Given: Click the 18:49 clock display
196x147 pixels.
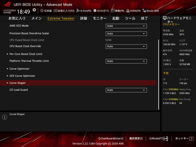Looking at the screenshot, I should tap(24, 12).
